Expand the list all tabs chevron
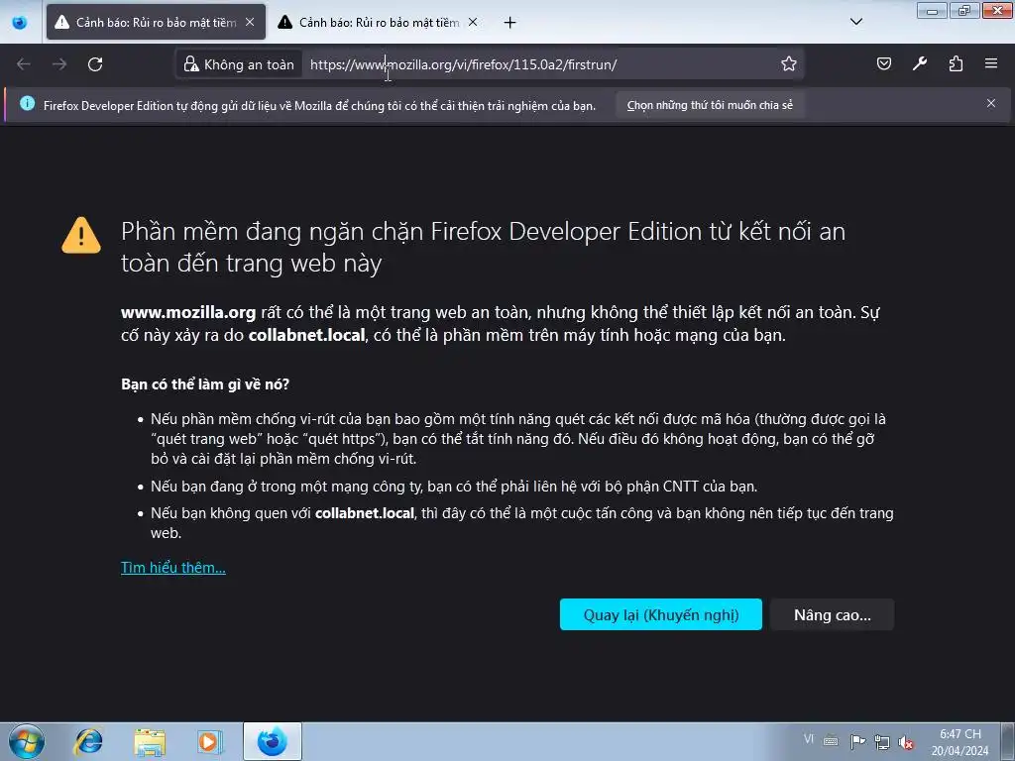 point(855,22)
